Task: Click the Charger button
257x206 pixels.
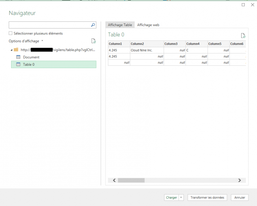Action: click(171, 197)
